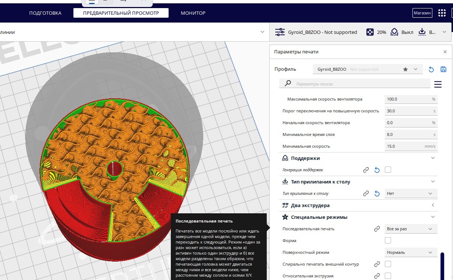Collapse the Специальные режимы section
Image resolution: width=453 pixels, height=280 pixels.
[x=433, y=217]
